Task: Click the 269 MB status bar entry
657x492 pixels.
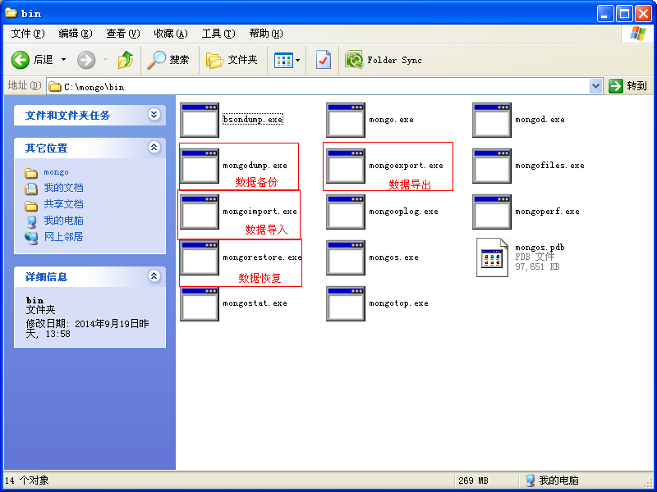Action: [x=474, y=481]
